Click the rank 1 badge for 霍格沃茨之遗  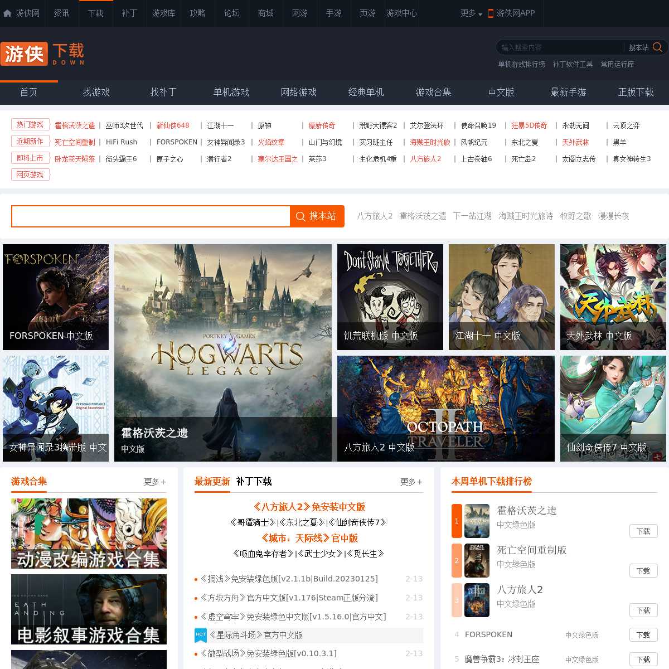pyautogui.click(x=457, y=521)
